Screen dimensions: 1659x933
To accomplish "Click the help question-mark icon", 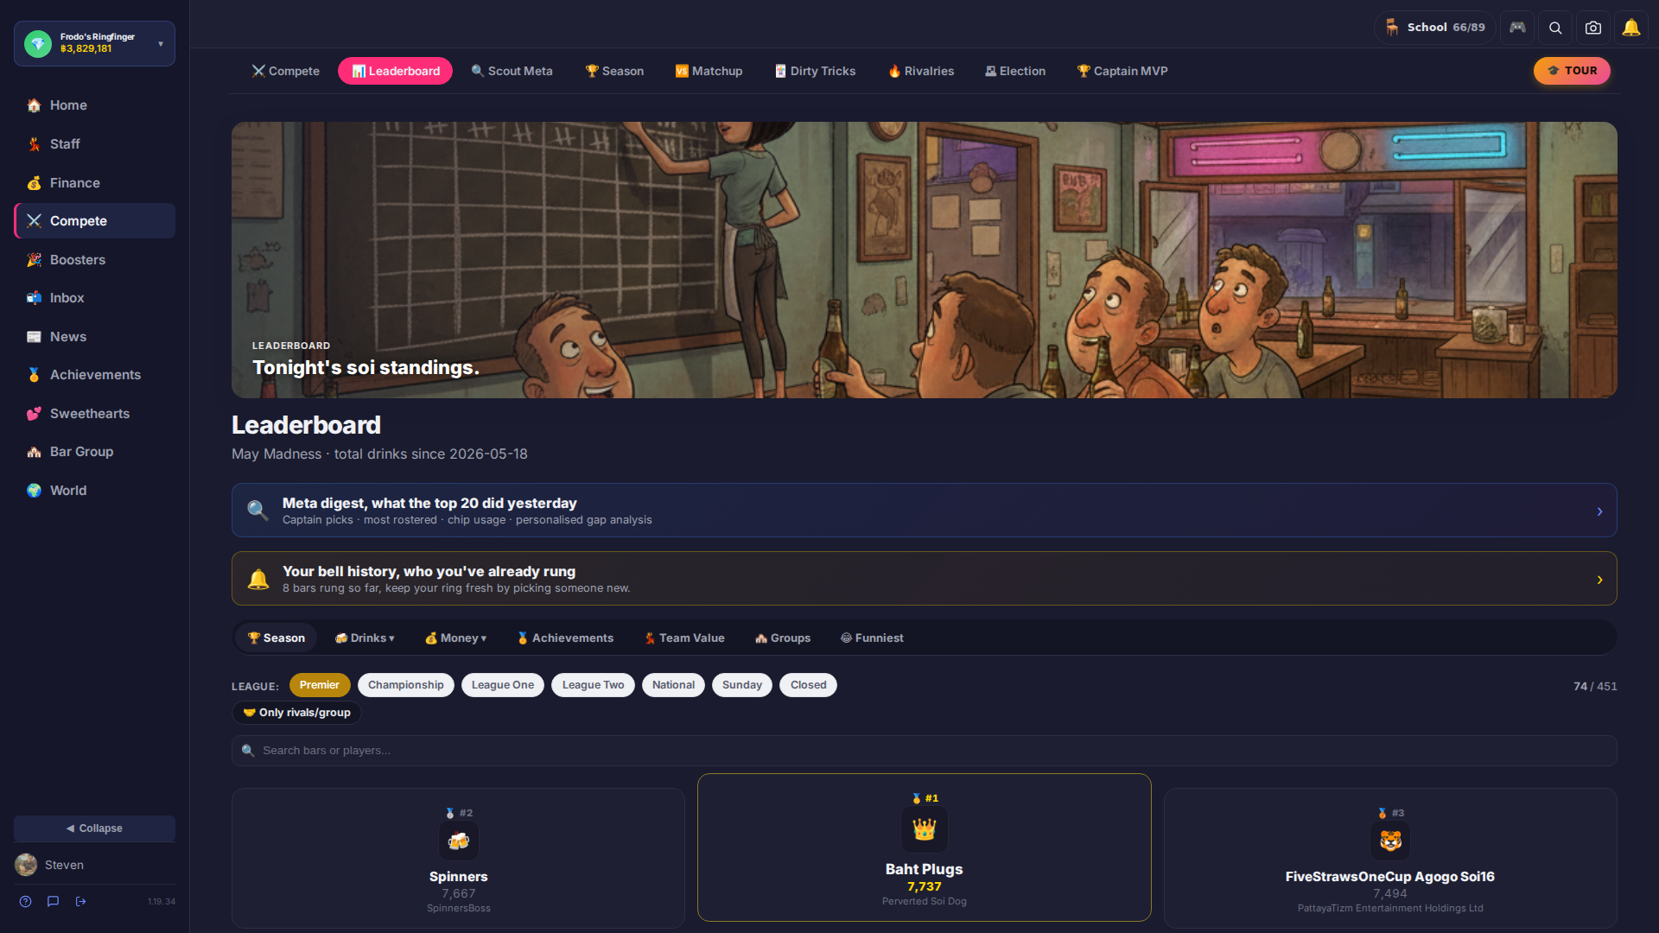I will pos(26,902).
